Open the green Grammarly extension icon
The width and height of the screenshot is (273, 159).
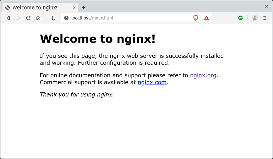(x=241, y=18)
